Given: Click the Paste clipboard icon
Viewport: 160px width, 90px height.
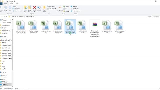Looking at the screenshot, I should coord(10,8).
